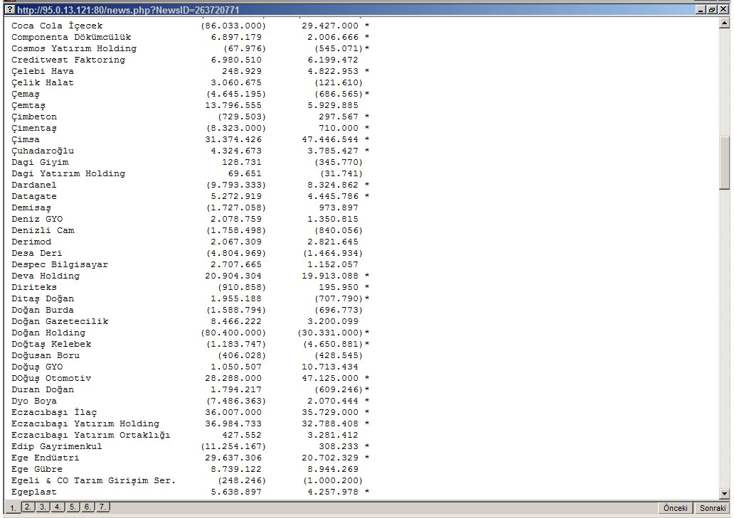The image size is (734, 518).
Task: Select the "Deniz GYO" entry
Action: click(37, 220)
